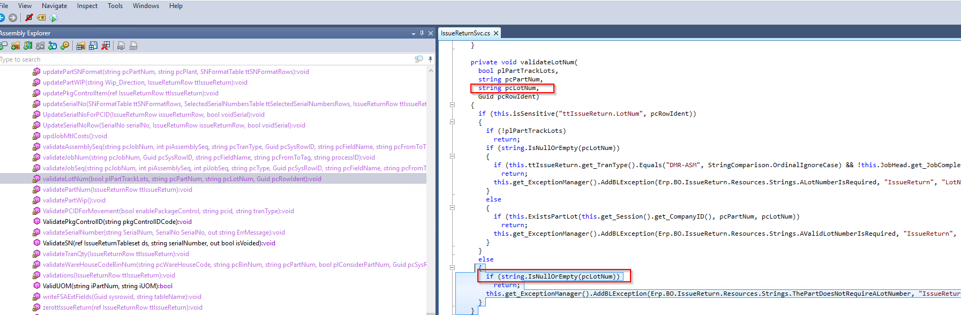Open the Navigate menu

click(54, 6)
